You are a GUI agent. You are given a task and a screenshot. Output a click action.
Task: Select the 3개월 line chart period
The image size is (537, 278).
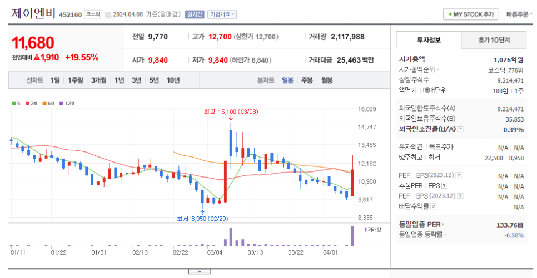click(x=98, y=80)
